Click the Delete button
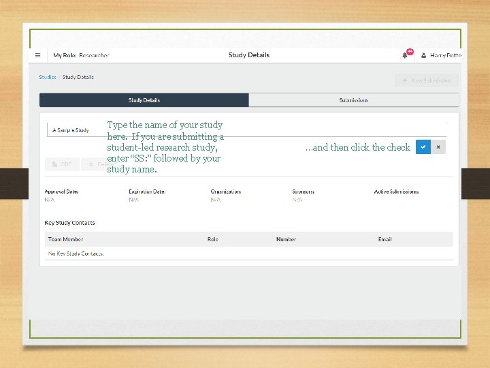This screenshot has width=490, height=368. (101, 164)
